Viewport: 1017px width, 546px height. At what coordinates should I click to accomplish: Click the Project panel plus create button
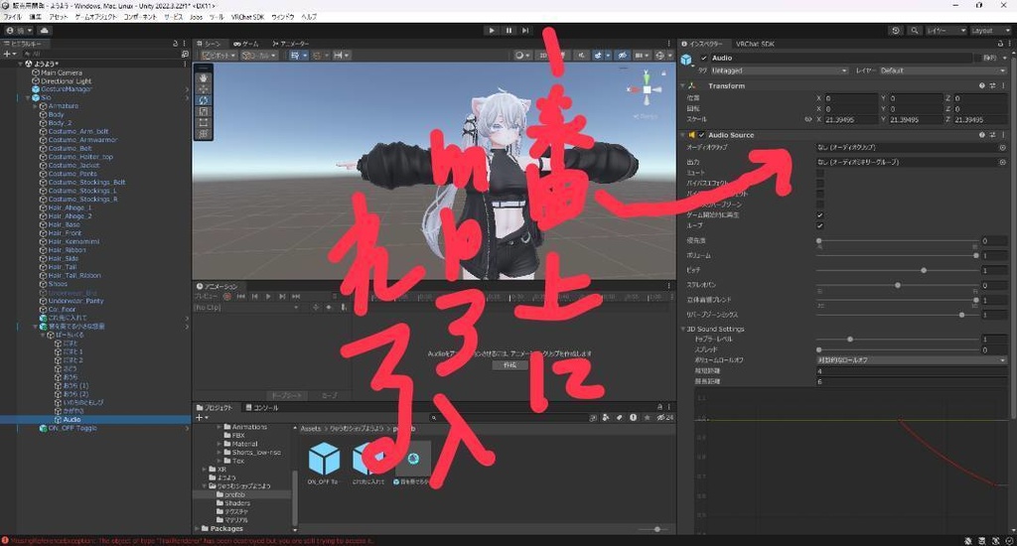pos(202,418)
